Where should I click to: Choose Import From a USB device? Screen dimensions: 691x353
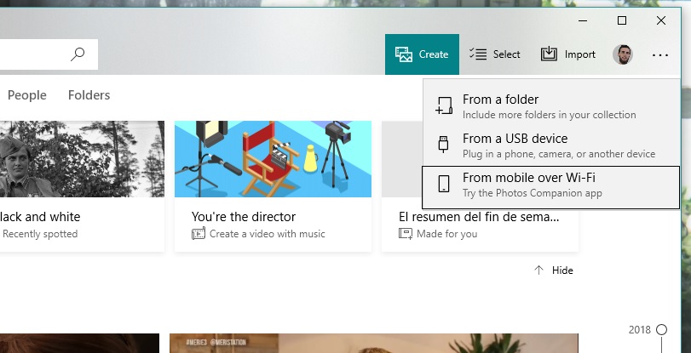pyautogui.click(x=550, y=145)
